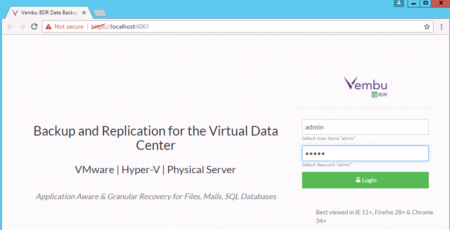Click the localhost:6061 URL text

click(x=130, y=27)
